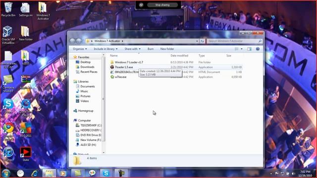
Task: Open the Share with dropdown
Action: pyautogui.click(x=132, y=49)
